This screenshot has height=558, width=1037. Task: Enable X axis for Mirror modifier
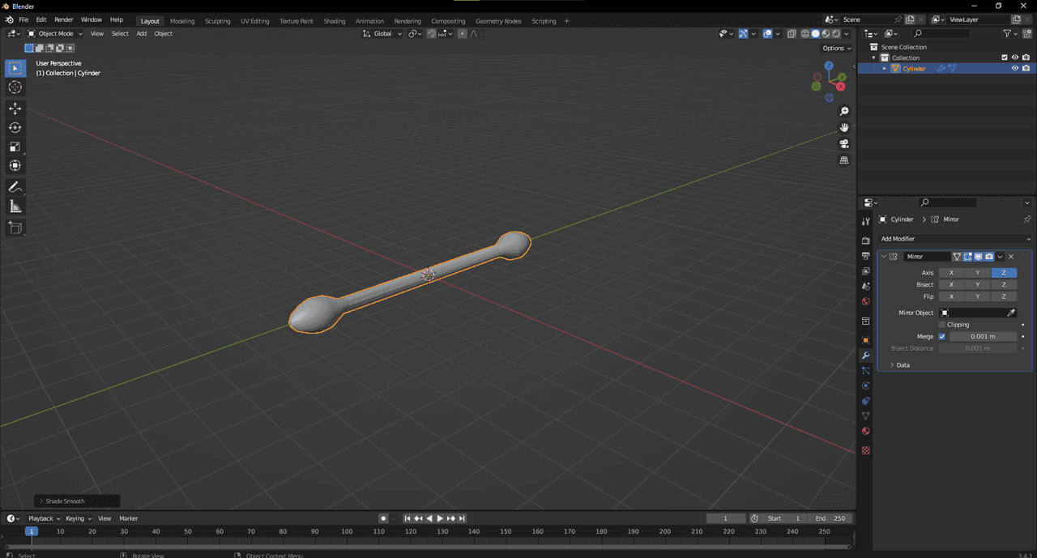click(951, 273)
